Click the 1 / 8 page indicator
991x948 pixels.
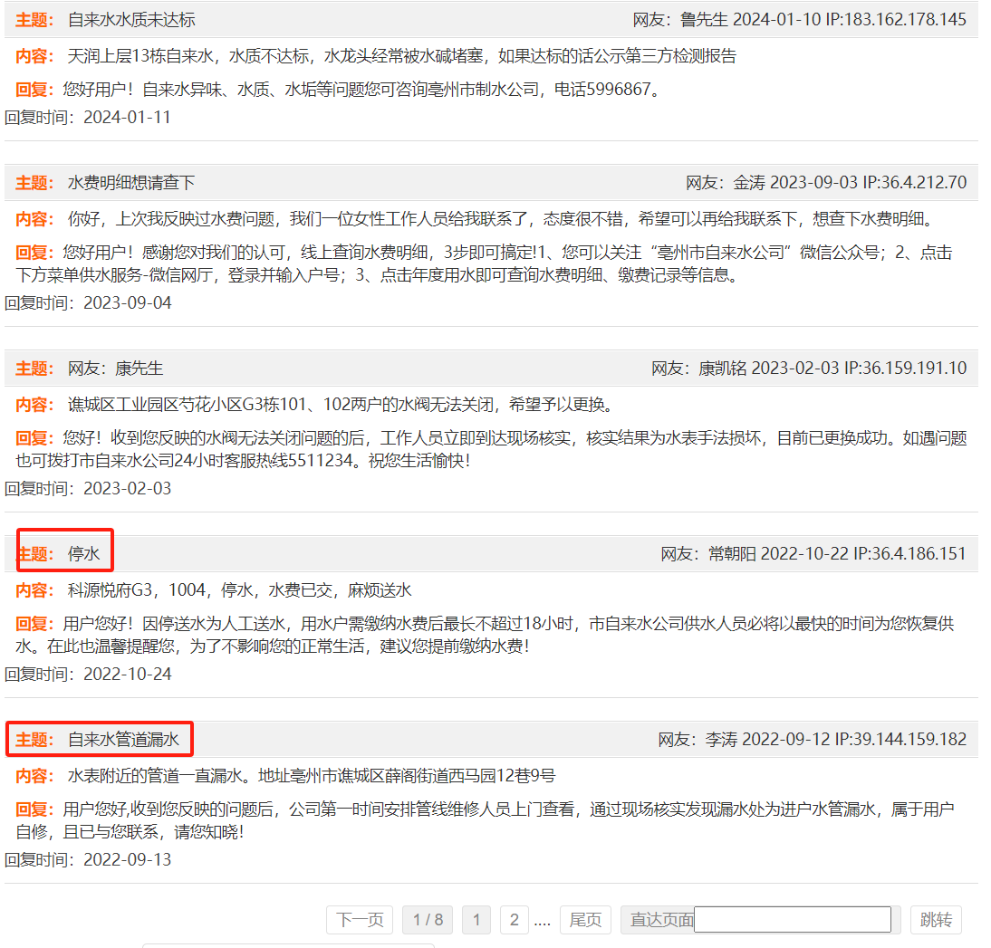(x=428, y=920)
